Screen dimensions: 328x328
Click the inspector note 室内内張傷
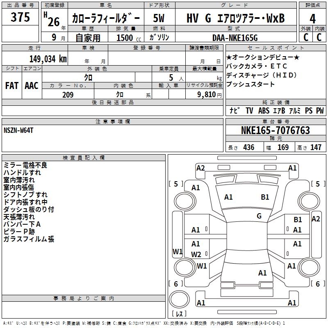(x=18, y=187)
